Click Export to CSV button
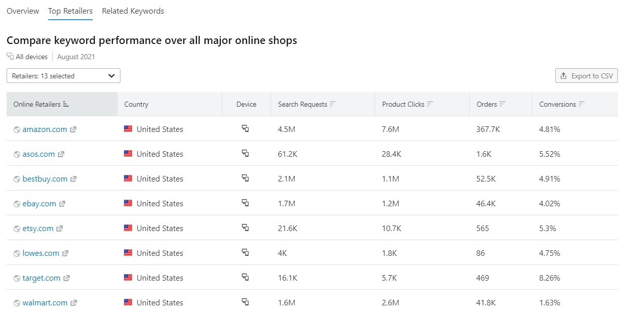This screenshot has height=316, width=625. (587, 76)
